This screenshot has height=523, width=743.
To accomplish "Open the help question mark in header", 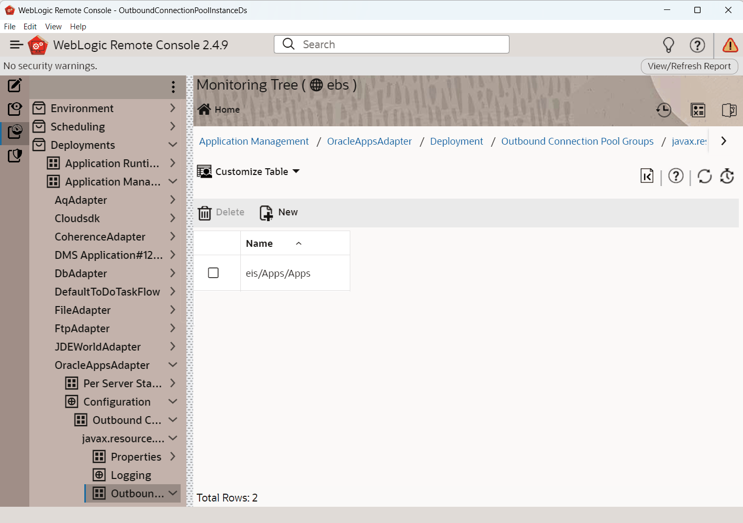I will 697,45.
